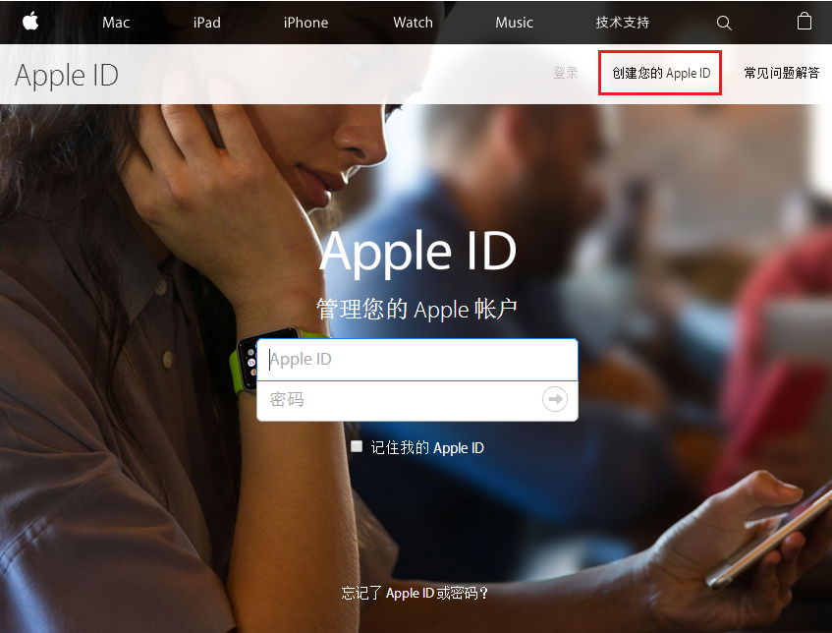832x633 pixels.
Task: Click the Apple ID page title in the subheader
Action: tap(67, 76)
